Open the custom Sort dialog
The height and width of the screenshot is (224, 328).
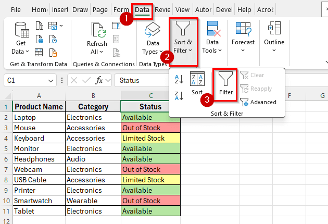click(x=197, y=83)
